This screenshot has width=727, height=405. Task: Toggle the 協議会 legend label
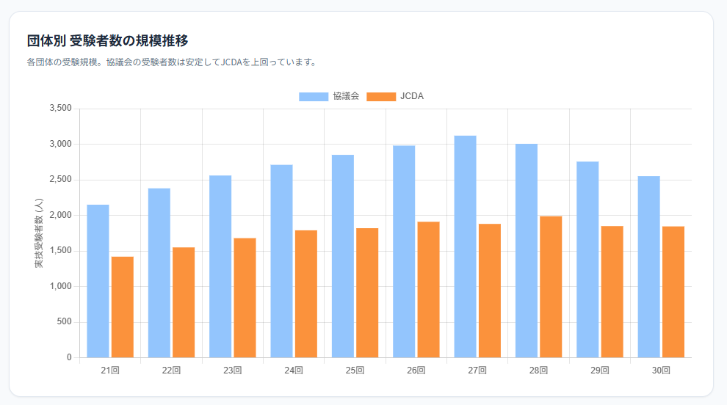pyautogui.click(x=345, y=97)
